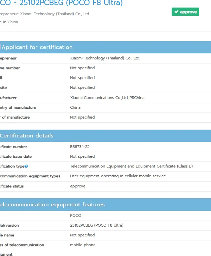Click the country of manufacture value China
The height and width of the screenshot is (256, 211).
coord(75,107)
